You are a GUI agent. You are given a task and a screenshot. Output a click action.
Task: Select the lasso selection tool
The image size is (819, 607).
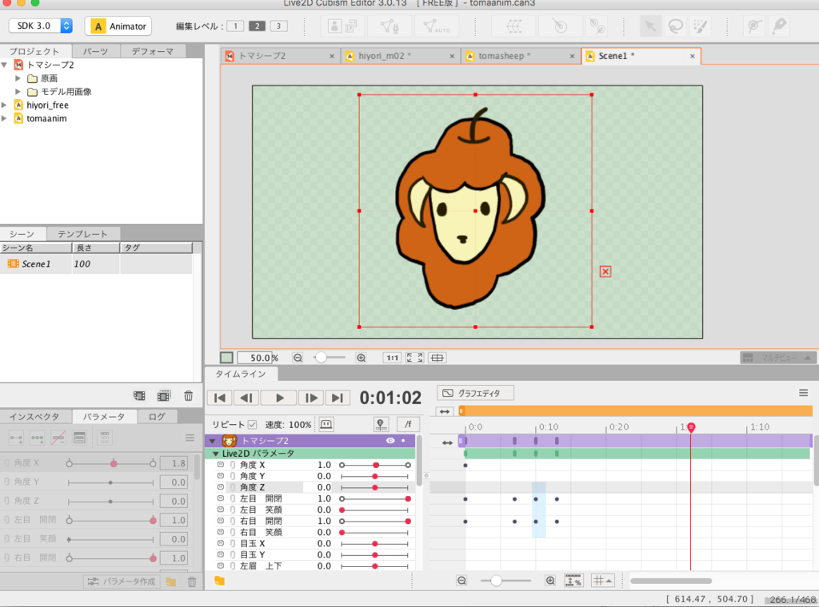coord(675,26)
